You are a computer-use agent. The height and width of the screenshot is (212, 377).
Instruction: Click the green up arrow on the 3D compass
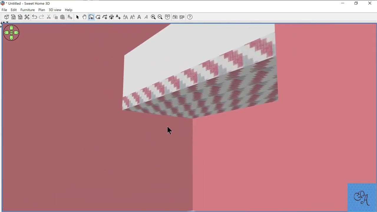tap(11, 28)
